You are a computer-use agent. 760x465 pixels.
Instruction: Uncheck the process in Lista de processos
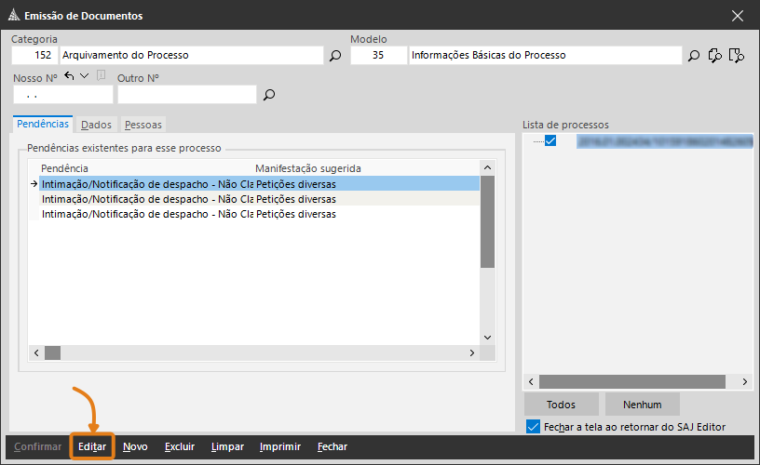click(x=550, y=141)
